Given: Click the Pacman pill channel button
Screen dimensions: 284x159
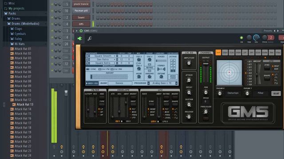Looking at the screenshot, I should point(81,11).
